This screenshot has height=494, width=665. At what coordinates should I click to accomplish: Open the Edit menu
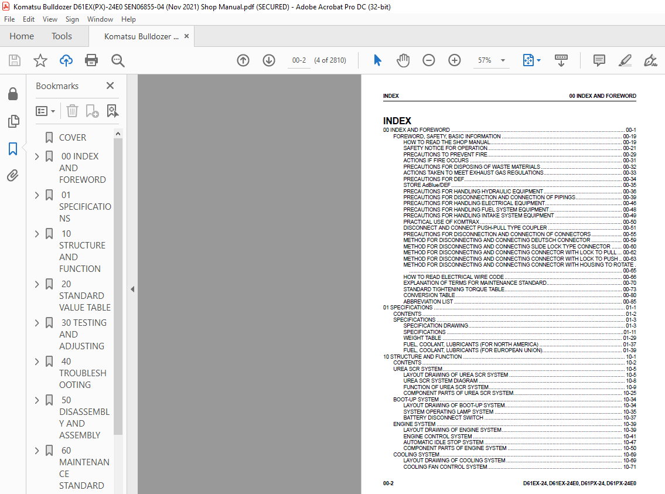(x=29, y=19)
